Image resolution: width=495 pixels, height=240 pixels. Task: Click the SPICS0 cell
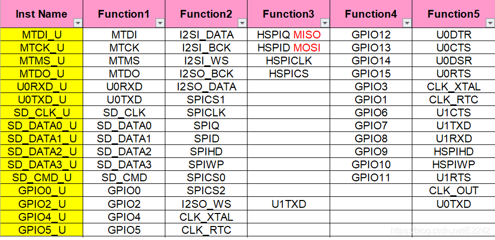pyautogui.click(x=206, y=178)
